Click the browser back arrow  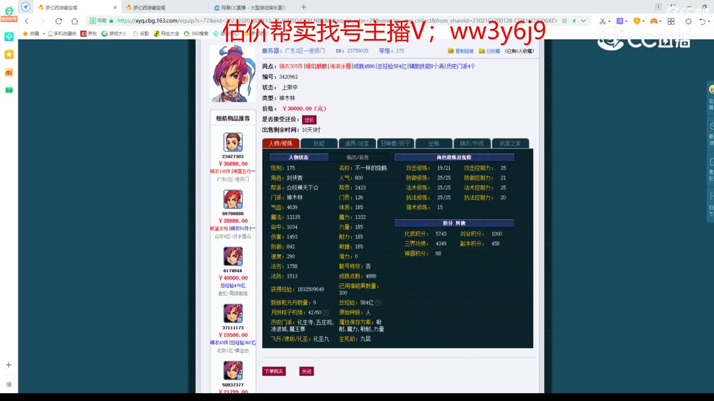click(26, 21)
